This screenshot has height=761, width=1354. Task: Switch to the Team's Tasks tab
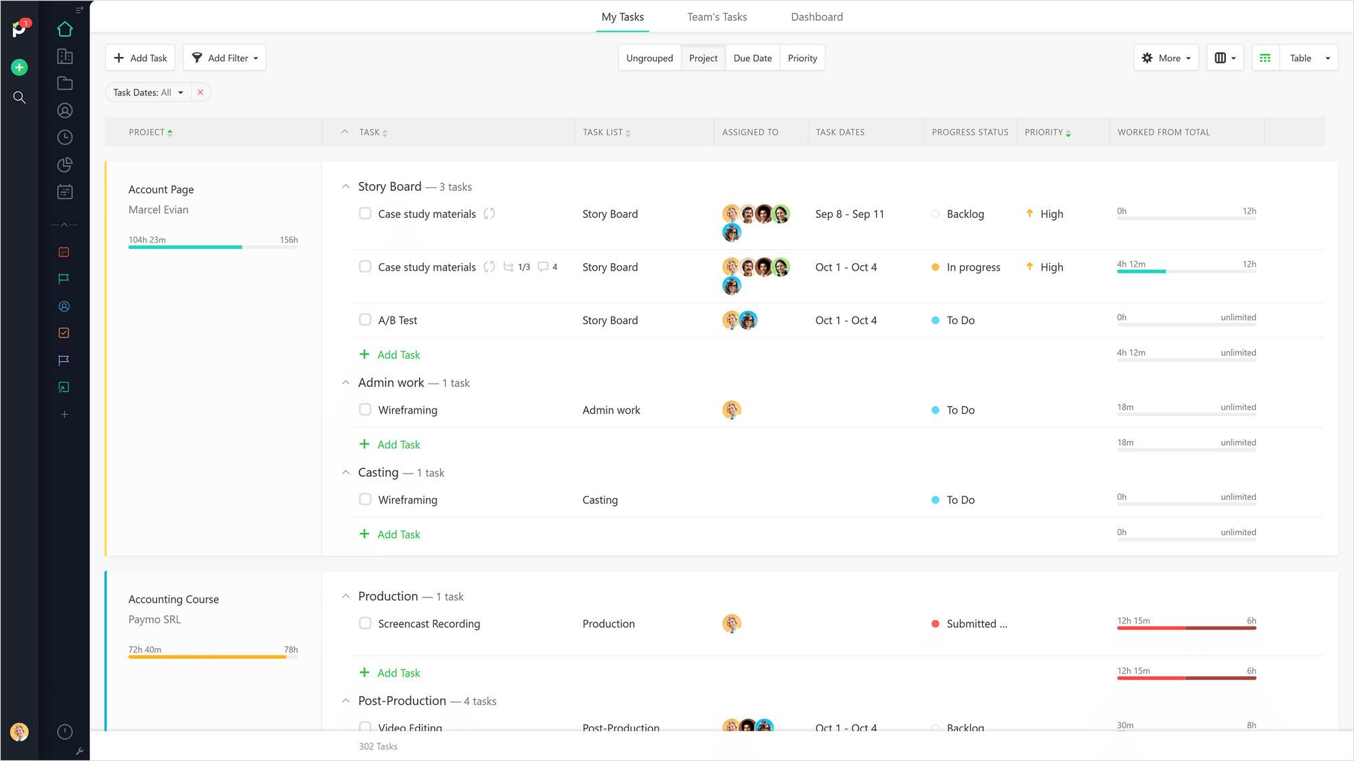pos(717,17)
